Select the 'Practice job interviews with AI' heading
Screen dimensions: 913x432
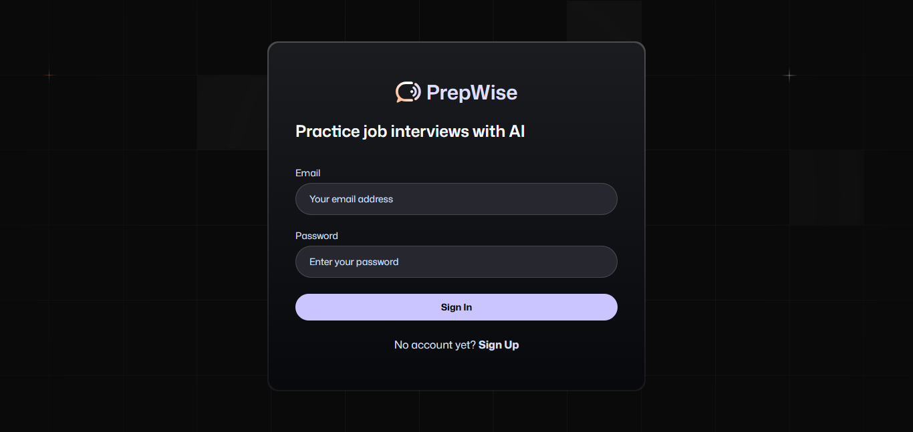pos(410,132)
